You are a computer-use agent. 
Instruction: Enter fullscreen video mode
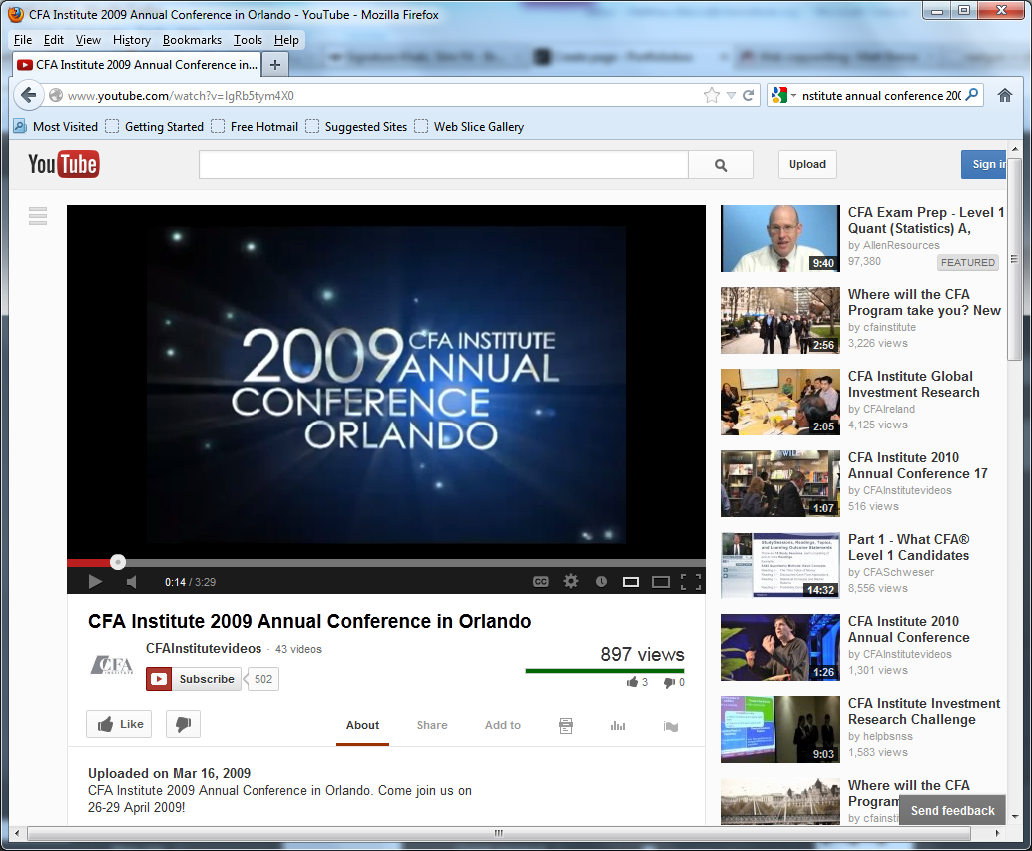[691, 582]
